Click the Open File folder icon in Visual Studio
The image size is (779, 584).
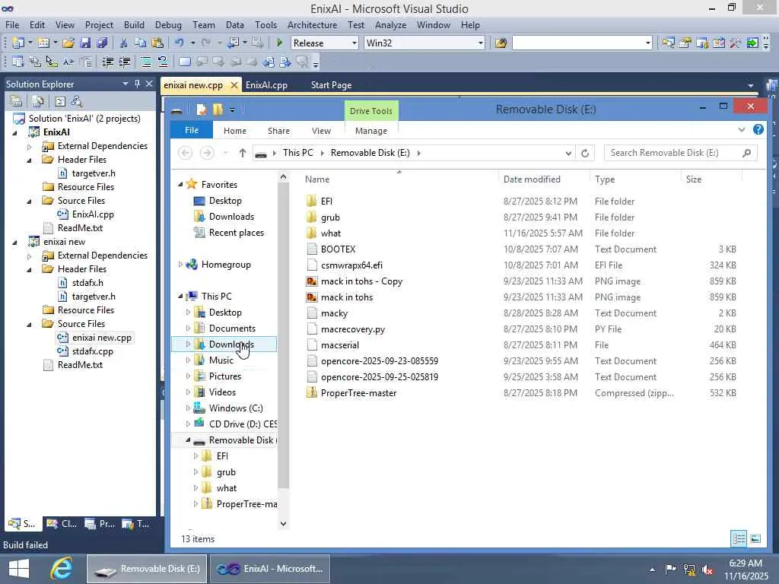68,43
